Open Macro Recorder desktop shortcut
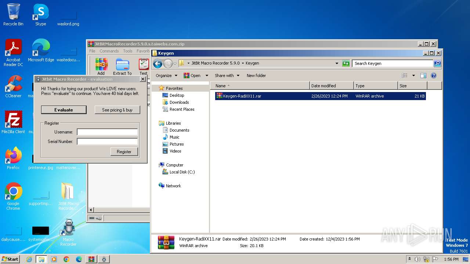 pyautogui.click(x=68, y=232)
